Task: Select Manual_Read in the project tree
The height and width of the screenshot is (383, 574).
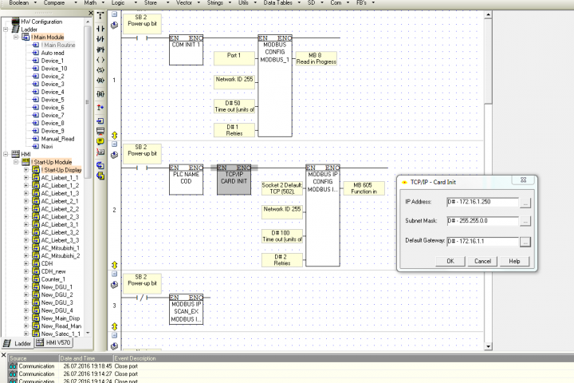Action: pos(57,139)
